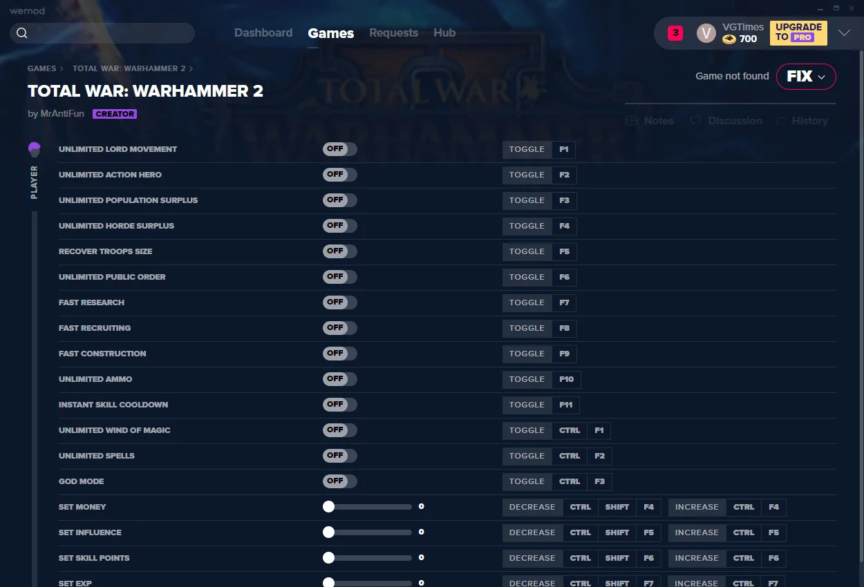Screen dimensions: 864x587
Task: Click Upgrade to Pro button
Action: point(798,32)
